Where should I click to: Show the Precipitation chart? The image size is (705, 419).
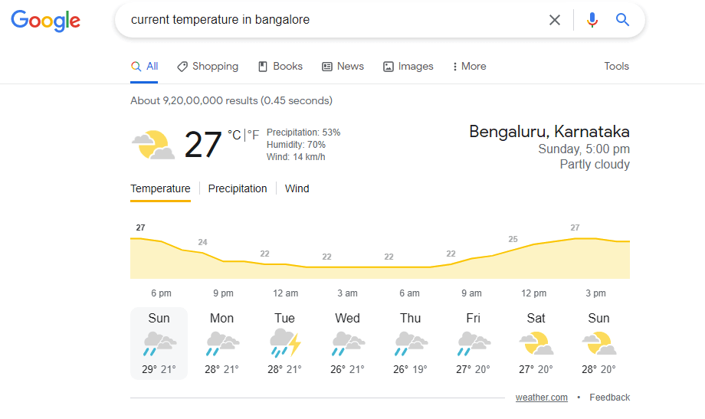[x=238, y=188]
